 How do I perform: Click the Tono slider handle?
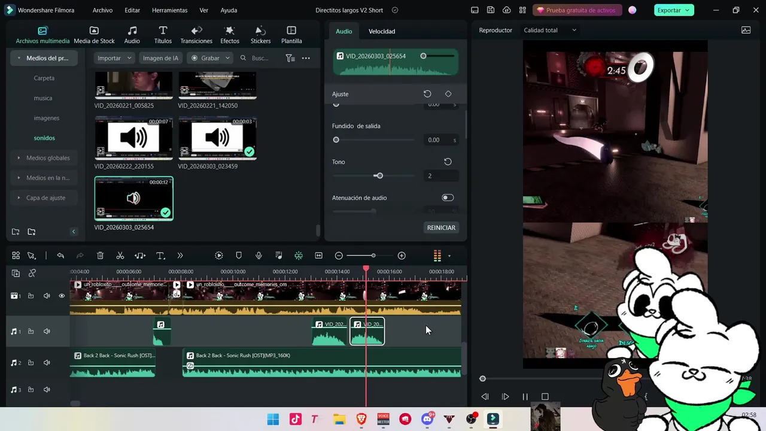pos(379,176)
